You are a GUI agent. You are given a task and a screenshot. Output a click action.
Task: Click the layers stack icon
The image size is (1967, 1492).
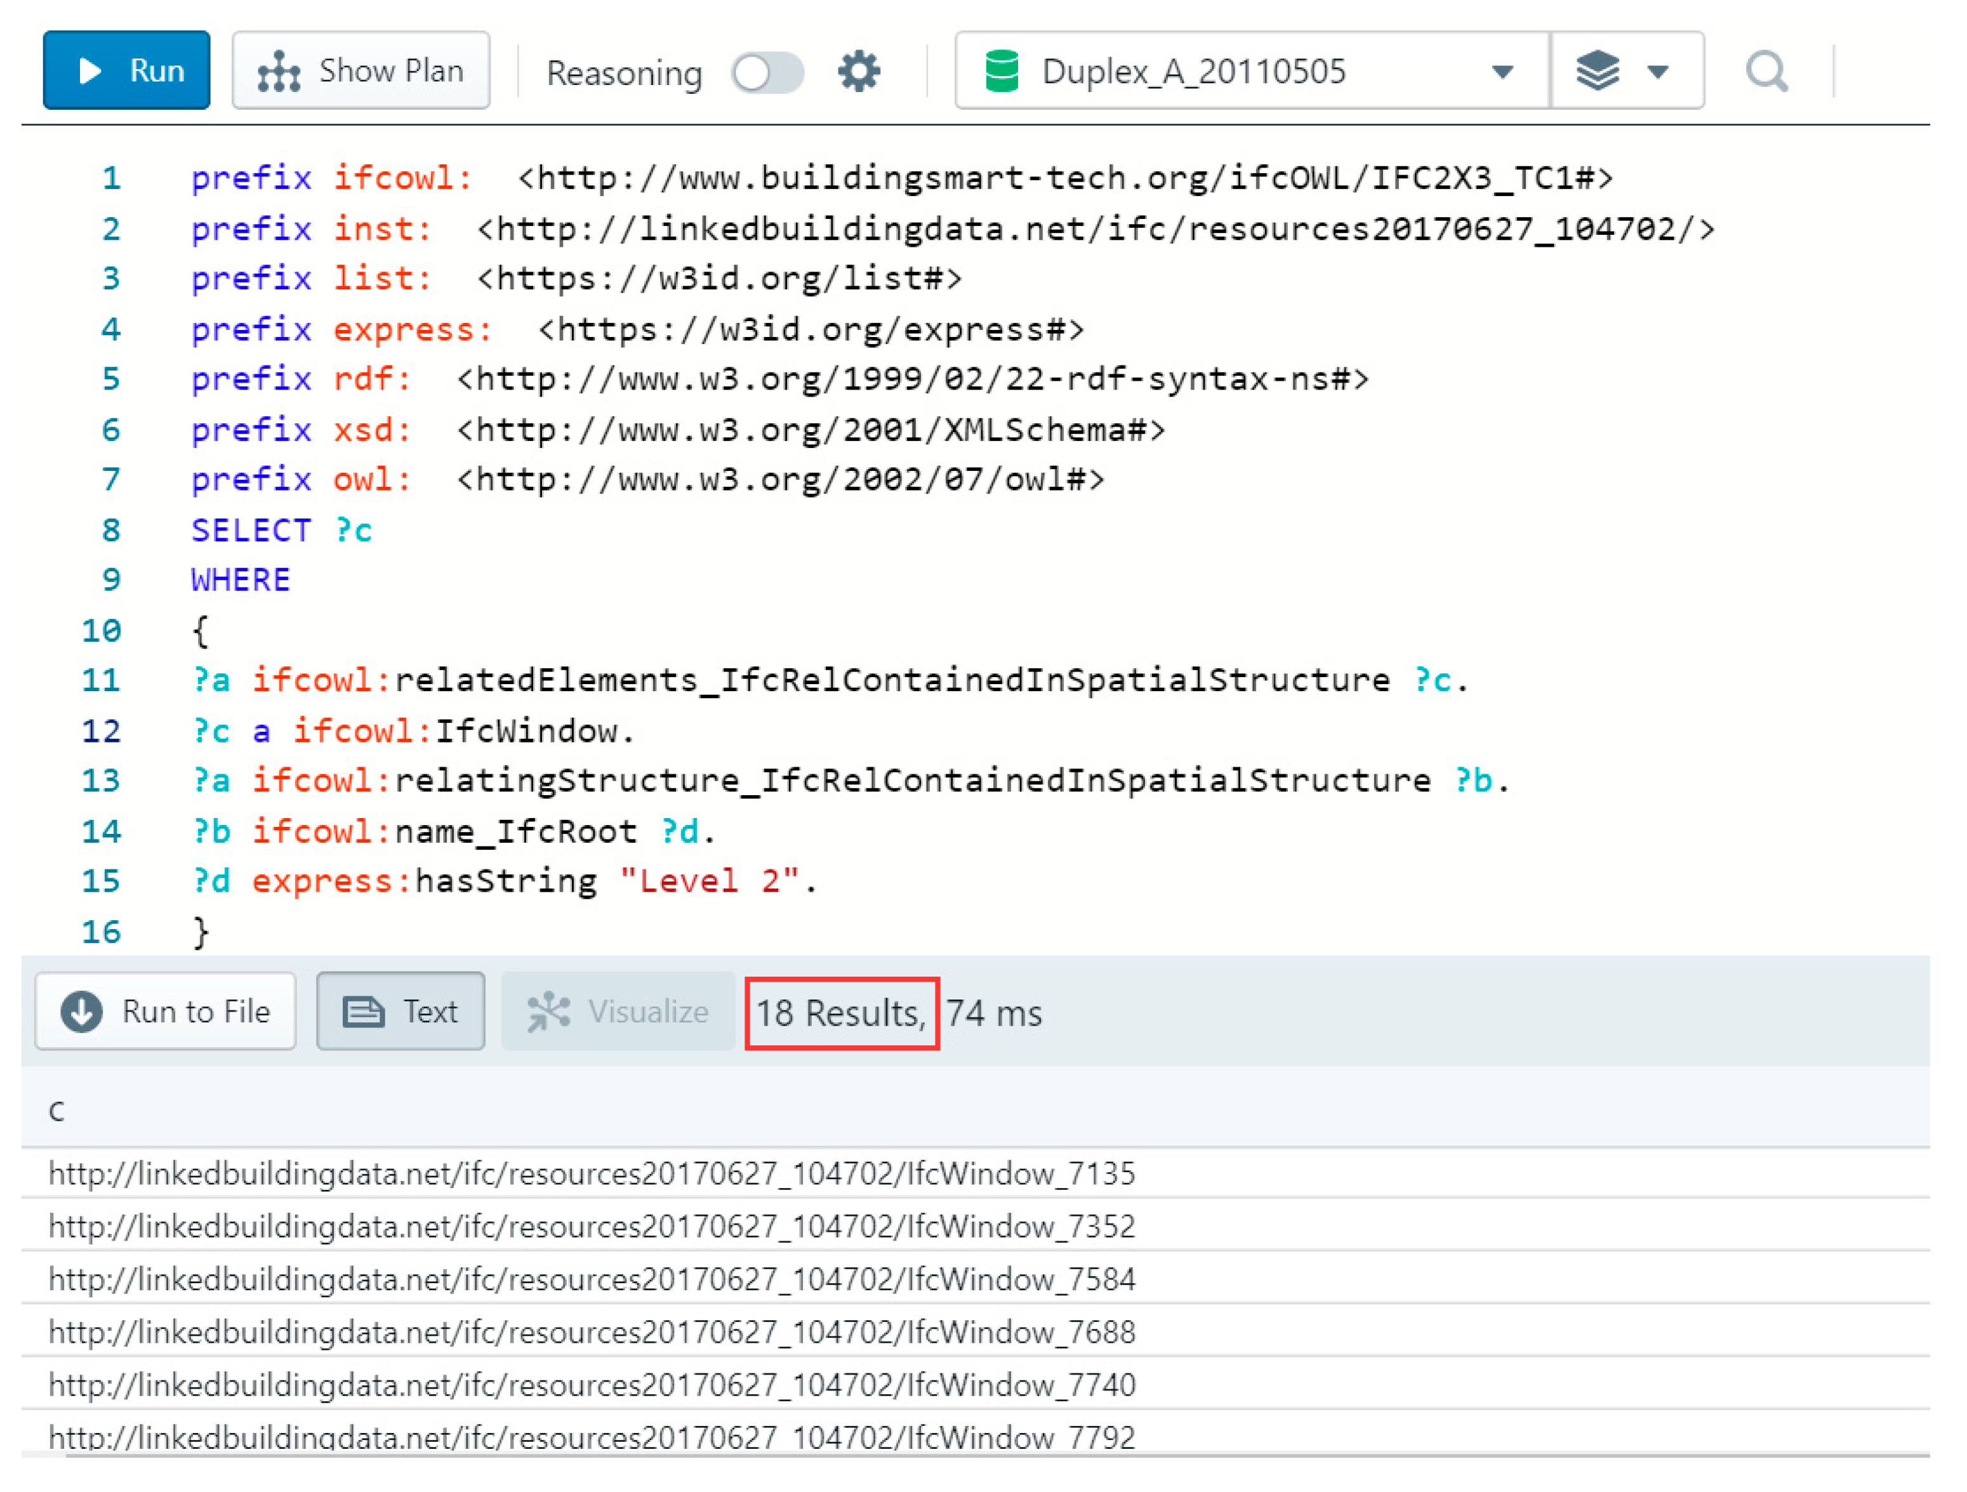pos(1597,71)
